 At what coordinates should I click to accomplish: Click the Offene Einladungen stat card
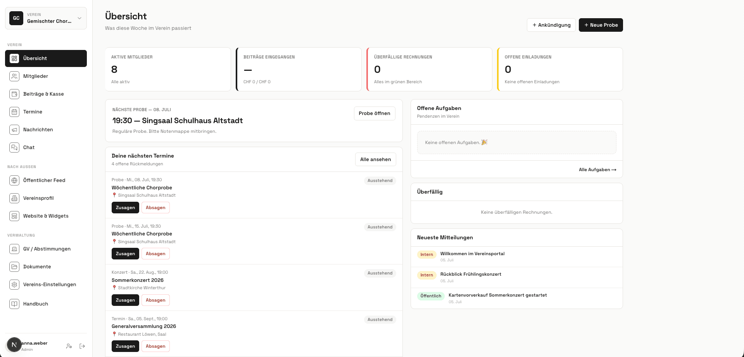point(560,69)
